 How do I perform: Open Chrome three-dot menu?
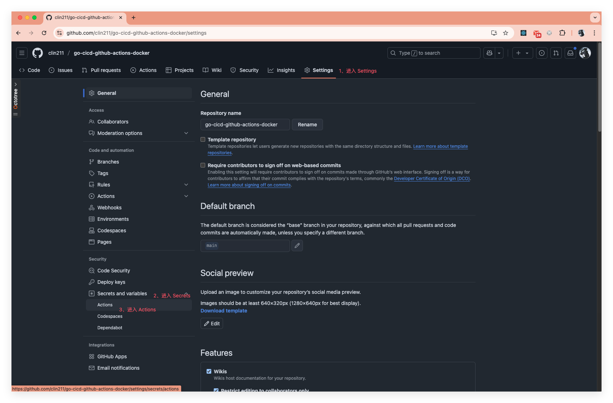pyautogui.click(x=594, y=33)
